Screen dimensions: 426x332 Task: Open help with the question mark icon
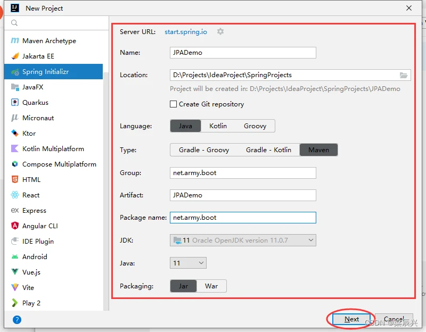pos(17,320)
